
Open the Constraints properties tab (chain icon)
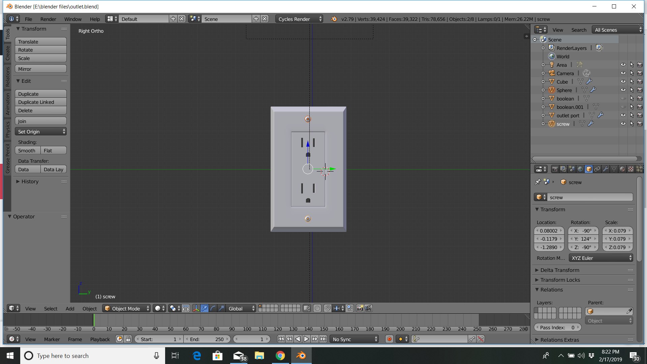(x=597, y=169)
